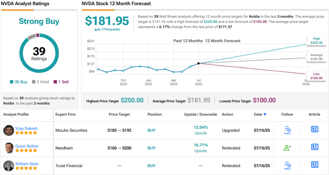Image resolution: width=329 pixels, height=175 pixels.
Task: Click the teal Buy legend swatch
Action: point(12,82)
